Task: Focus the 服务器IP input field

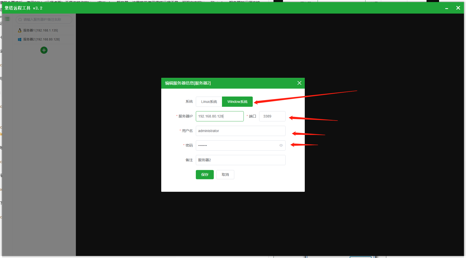Action: [x=220, y=116]
